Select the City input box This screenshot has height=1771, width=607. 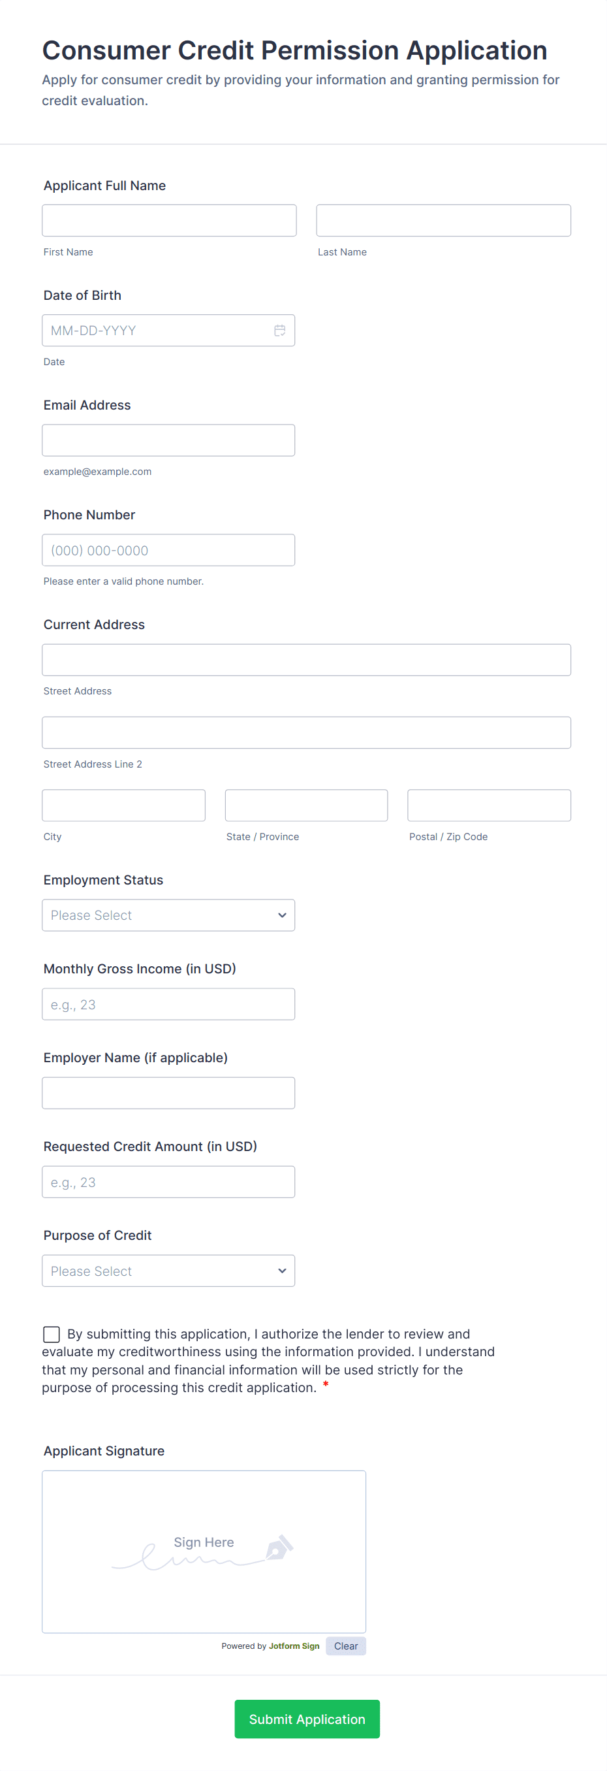pos(123,805)
